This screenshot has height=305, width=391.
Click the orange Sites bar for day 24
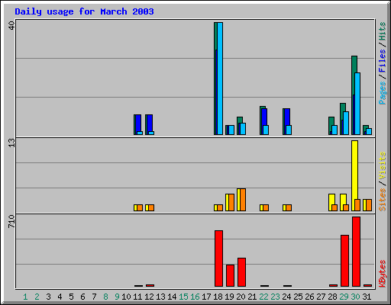(x=289, y=207)
